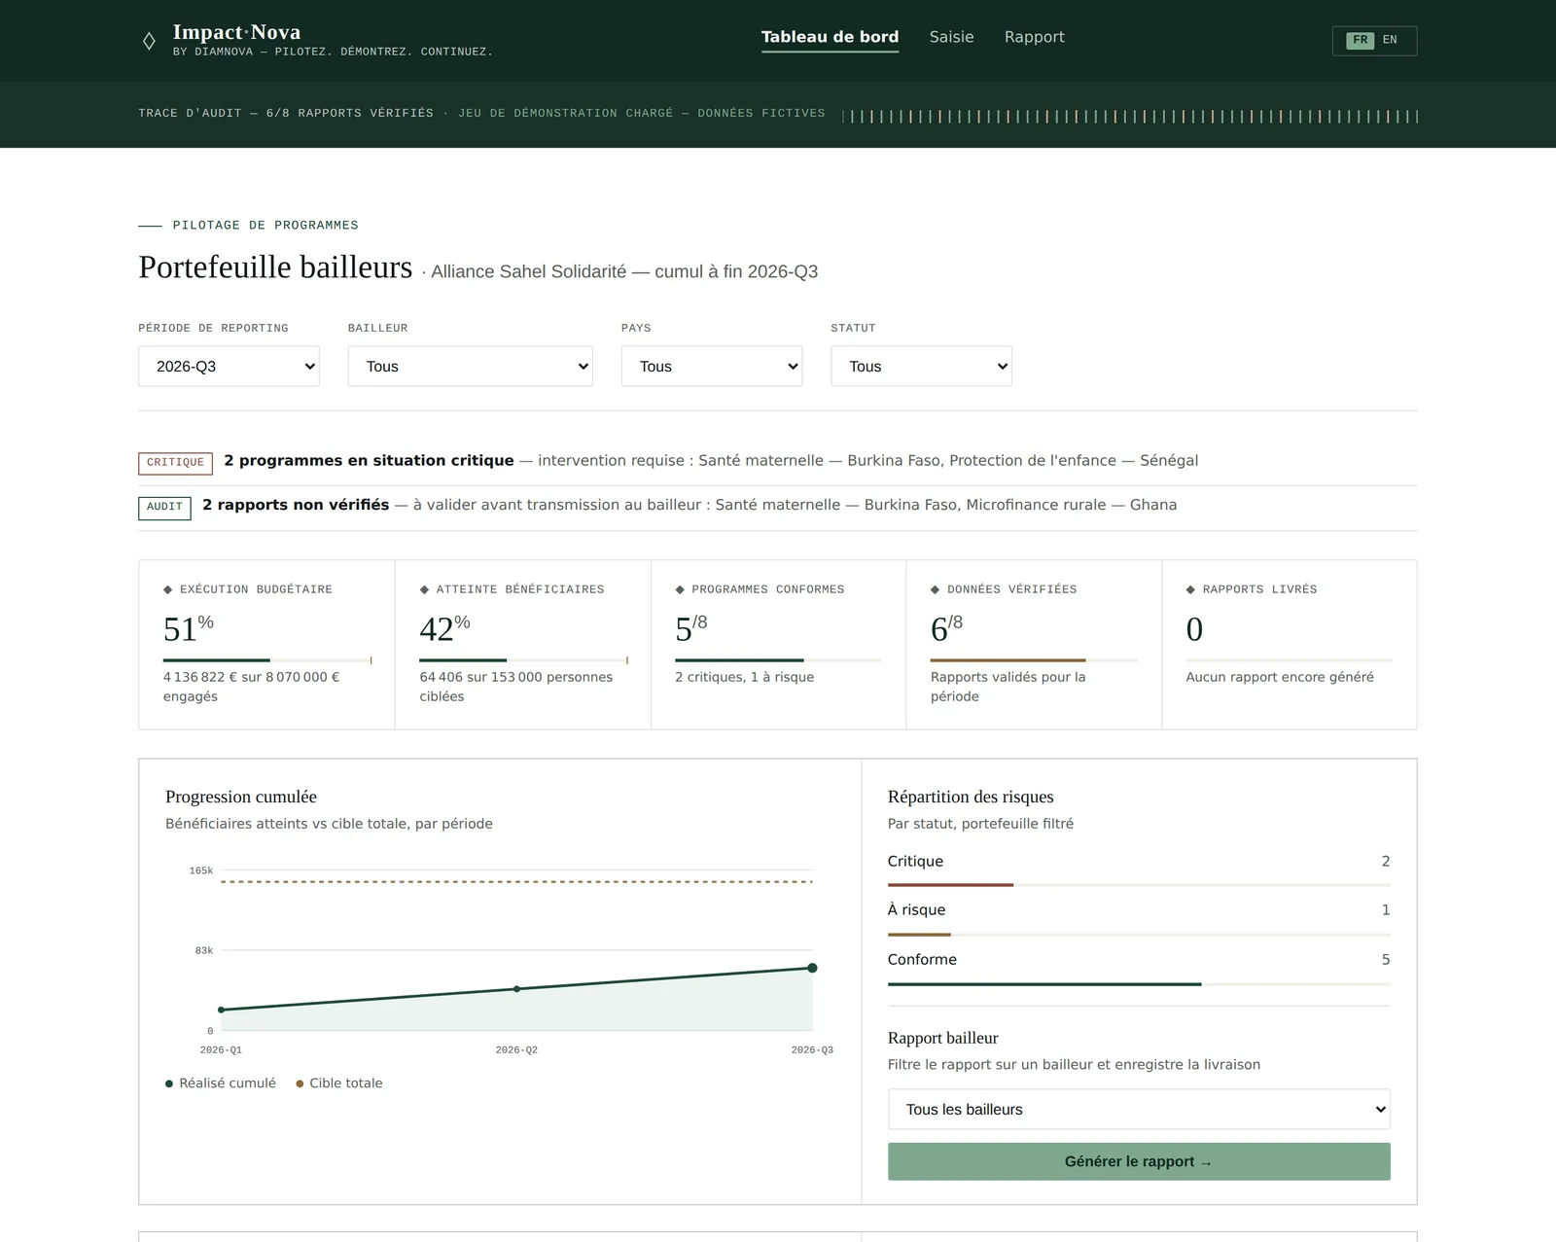Click the audit trace tick strip
The width and height of the screenshot is (1556, 1242).
(1130, 117)
